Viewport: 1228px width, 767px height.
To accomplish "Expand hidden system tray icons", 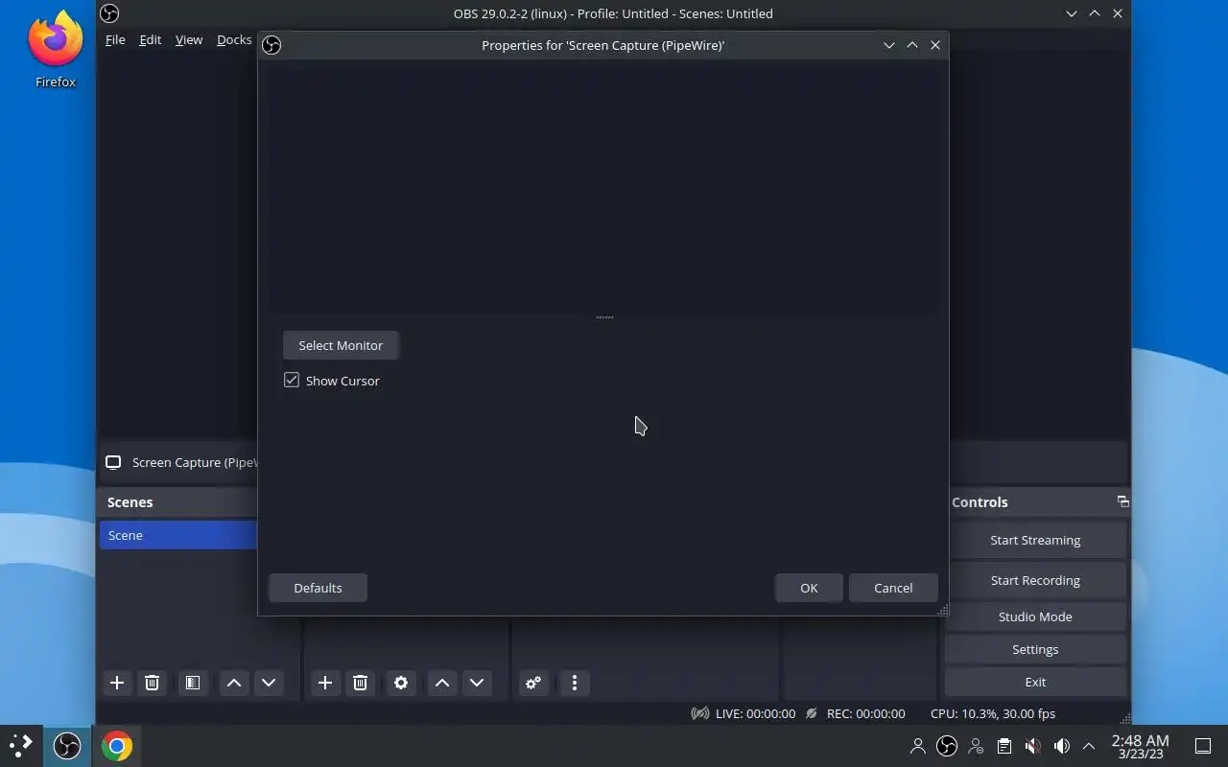I will (1089, 746).
